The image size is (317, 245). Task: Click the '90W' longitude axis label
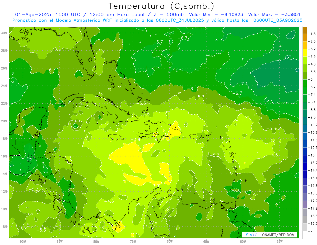pos(23,242)
